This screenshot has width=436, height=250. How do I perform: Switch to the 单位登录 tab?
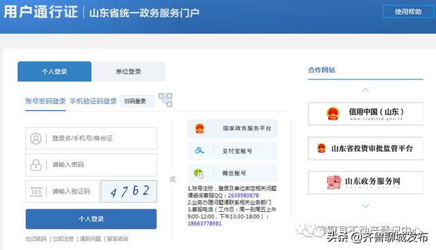129,71
